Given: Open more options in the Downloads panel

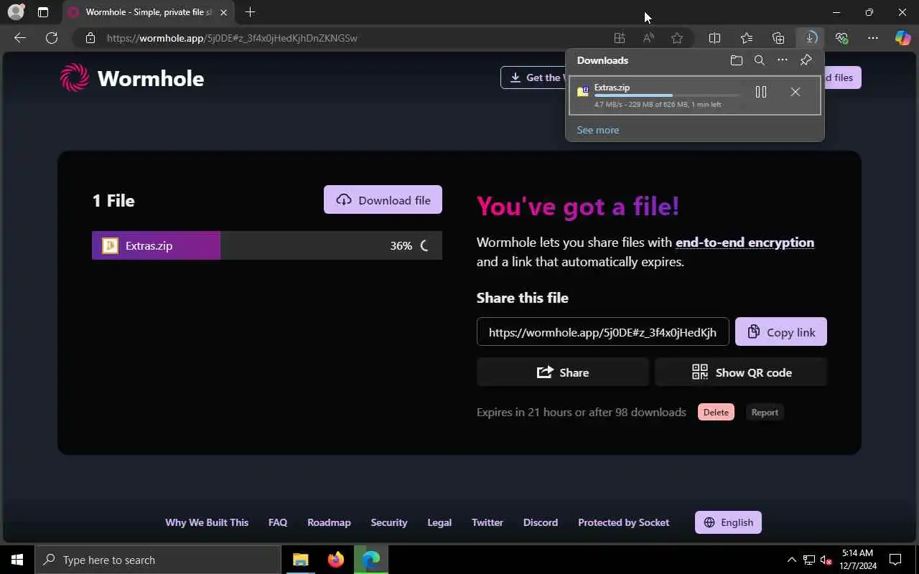Looking at the screenshot, I should [x=783, y=60].
